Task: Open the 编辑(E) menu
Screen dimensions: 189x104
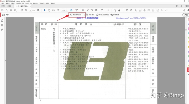Action: 8,3
